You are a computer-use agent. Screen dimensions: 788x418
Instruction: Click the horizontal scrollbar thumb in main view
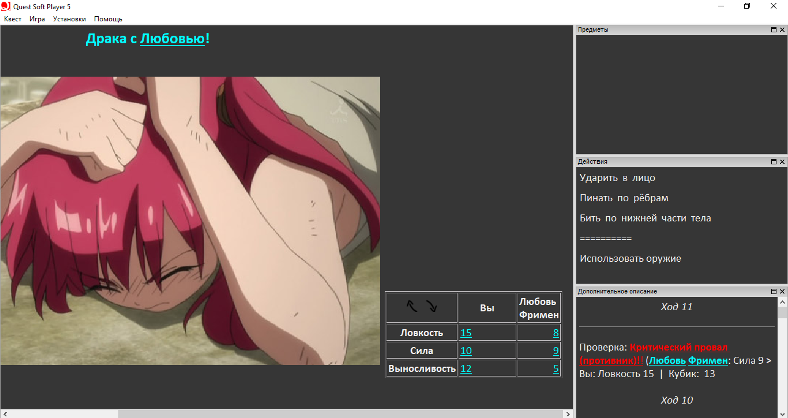tap(340, 414)
